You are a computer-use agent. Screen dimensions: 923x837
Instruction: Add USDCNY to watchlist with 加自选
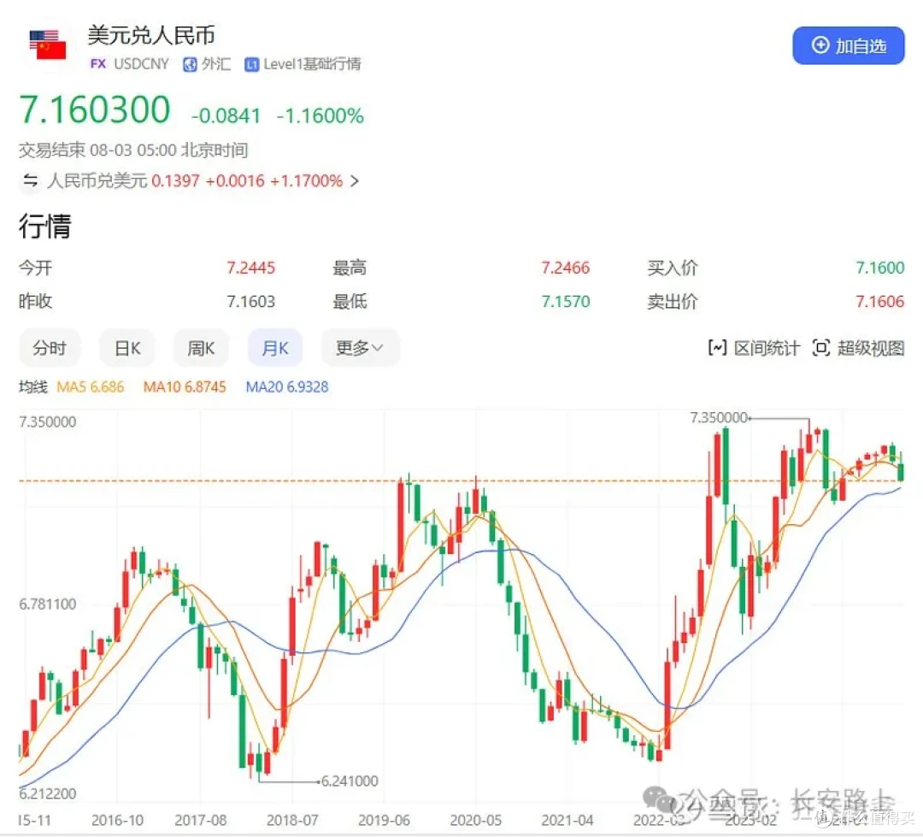[x=849, y=45]
